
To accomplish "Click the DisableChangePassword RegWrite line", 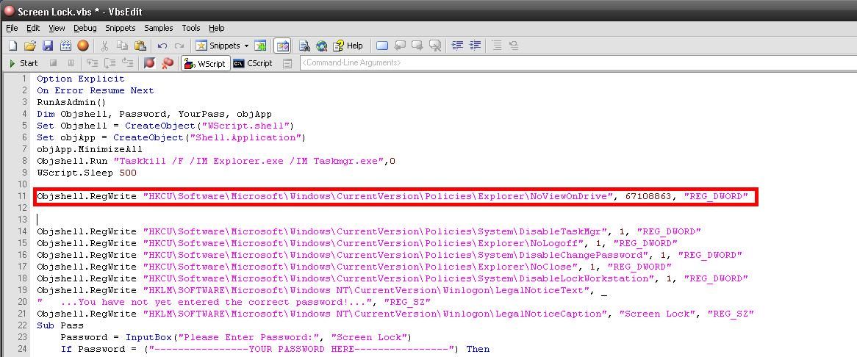I will click(389, 255).
